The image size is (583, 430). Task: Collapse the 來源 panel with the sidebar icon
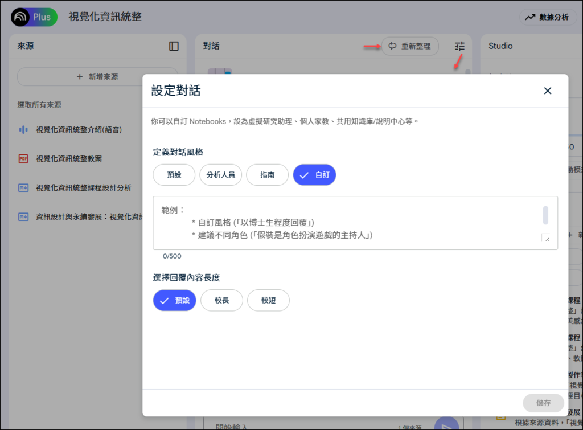tap(174, 46)
